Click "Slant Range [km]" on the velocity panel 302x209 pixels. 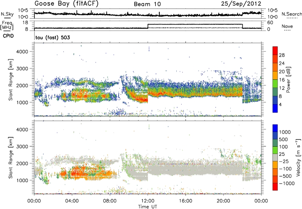pos(11,158)
